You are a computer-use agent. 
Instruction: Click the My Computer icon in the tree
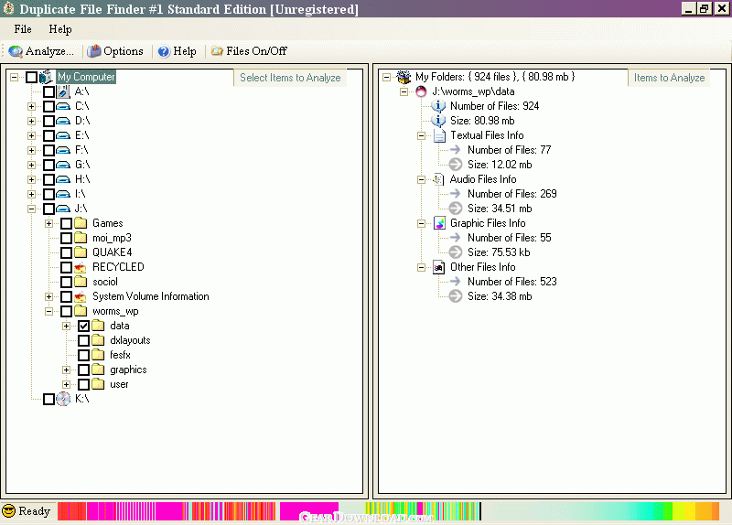(x=47, y=77)
